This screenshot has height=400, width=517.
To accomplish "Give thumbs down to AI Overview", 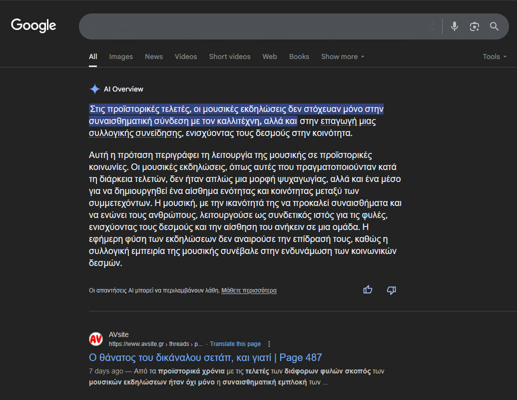I will (392, 290).
